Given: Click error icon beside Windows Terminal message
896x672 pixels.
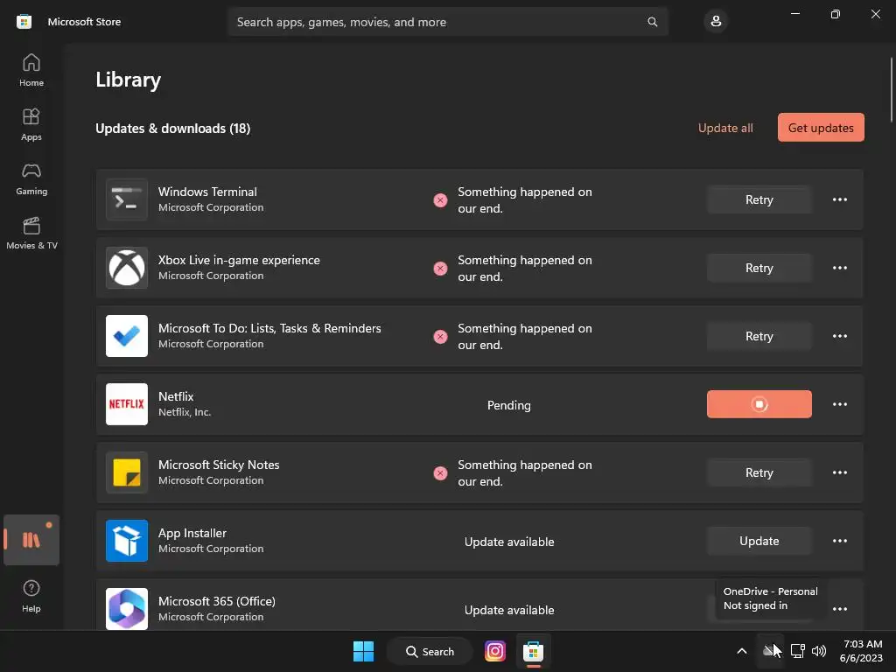Looking at the screenshot, I should click(440, 200).
